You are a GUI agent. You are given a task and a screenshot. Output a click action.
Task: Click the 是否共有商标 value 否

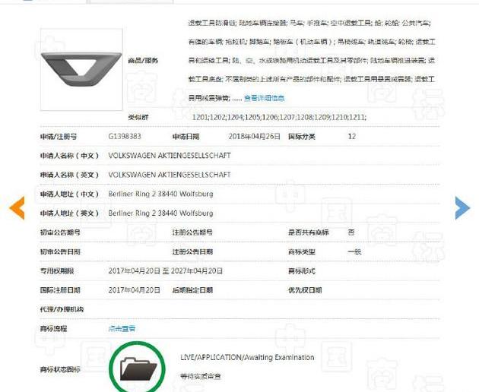(351, 232)
